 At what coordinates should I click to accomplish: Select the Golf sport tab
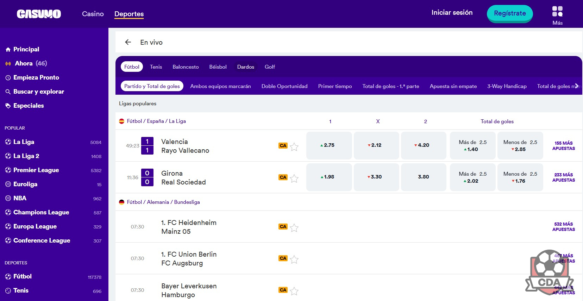pos(270,67)
